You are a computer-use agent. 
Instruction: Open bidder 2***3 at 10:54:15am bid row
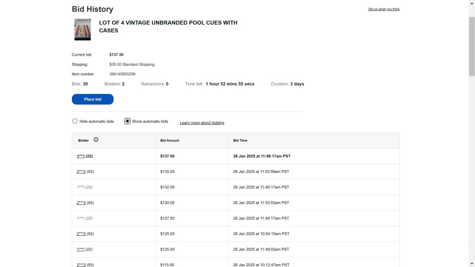click(81, 234)
